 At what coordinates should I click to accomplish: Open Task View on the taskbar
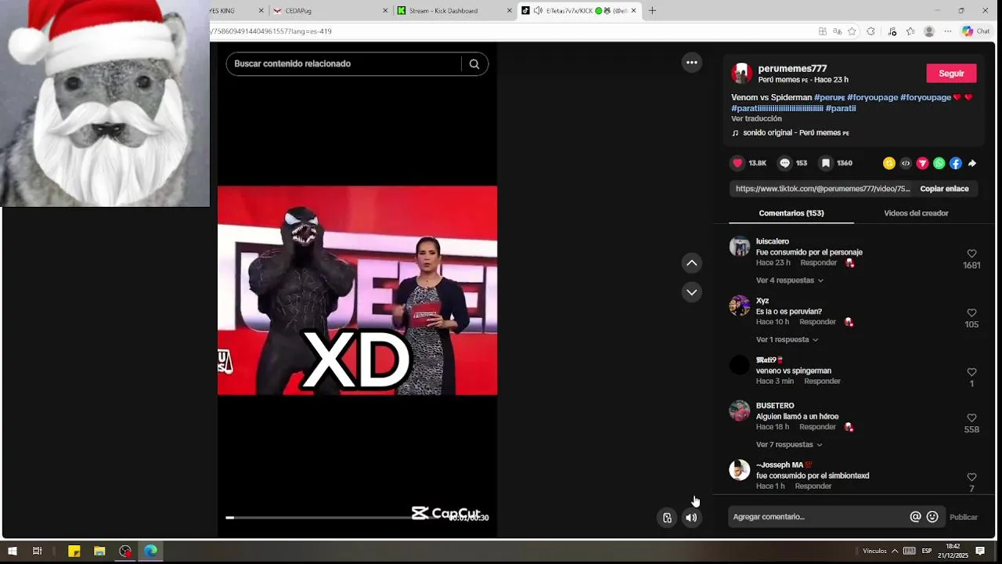click(x=37, y=551)
